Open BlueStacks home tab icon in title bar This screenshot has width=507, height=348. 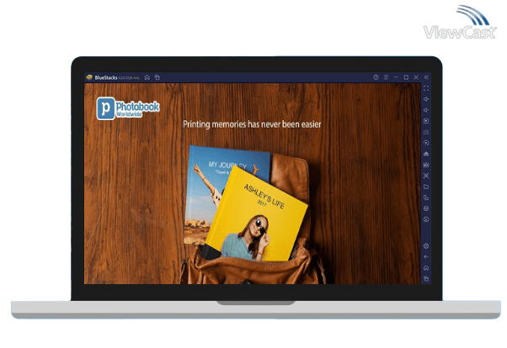click(x=147, y=77)
